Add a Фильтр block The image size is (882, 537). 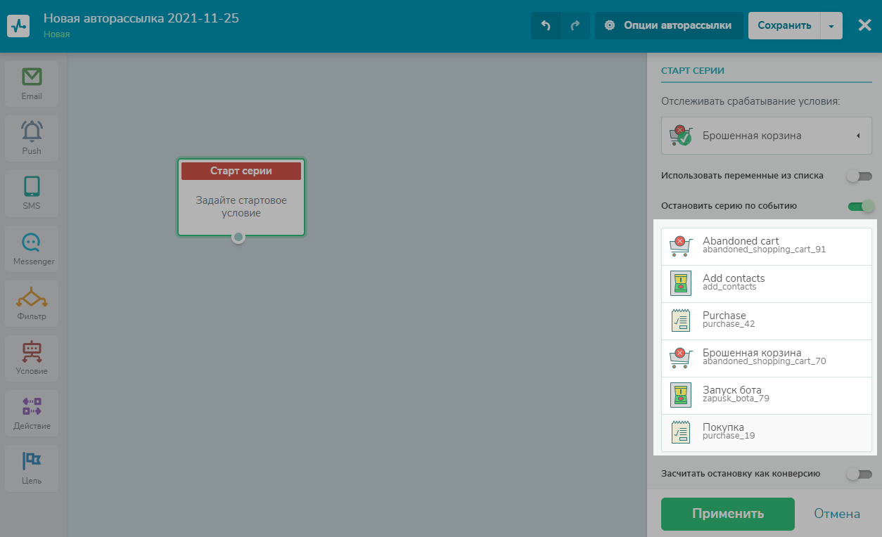tap(32, 303)
